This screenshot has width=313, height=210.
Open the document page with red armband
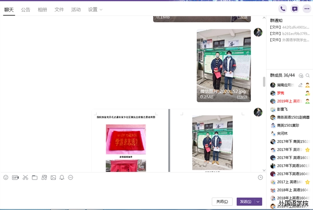point(130,141)
